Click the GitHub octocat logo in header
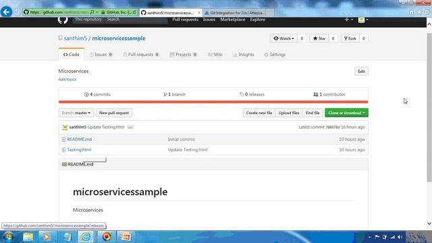Viewport: 432px width, 243px height. 63,20
